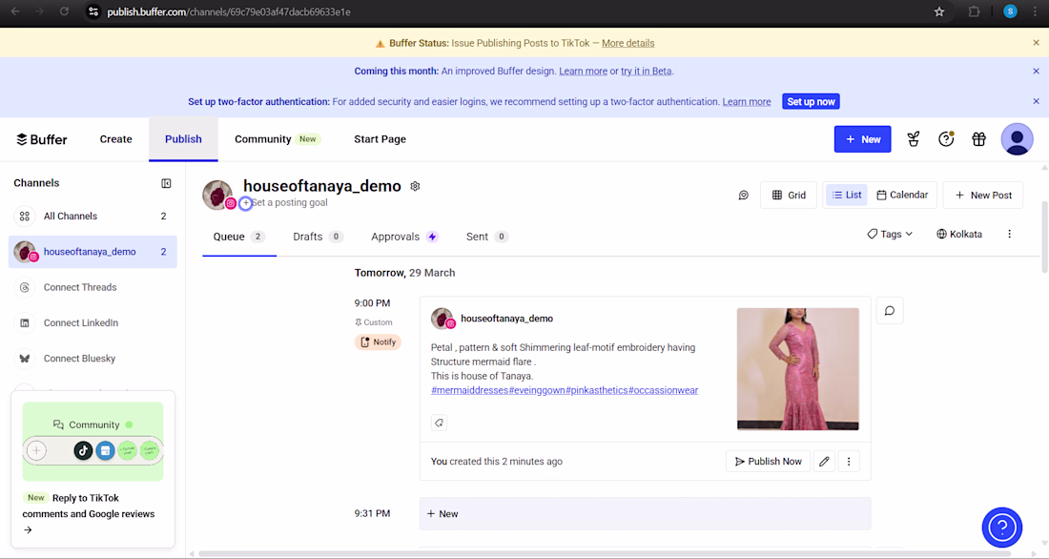The image size is (1049, 559).
Task: Go to Start Page tab
Action: point(380,139)
